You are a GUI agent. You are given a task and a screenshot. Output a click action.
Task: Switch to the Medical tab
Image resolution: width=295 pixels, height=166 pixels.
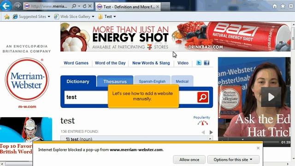click(x=182, y=81)
